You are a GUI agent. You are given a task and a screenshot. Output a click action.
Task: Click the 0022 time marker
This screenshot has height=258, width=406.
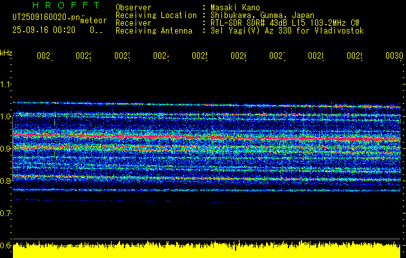(84, 55)
